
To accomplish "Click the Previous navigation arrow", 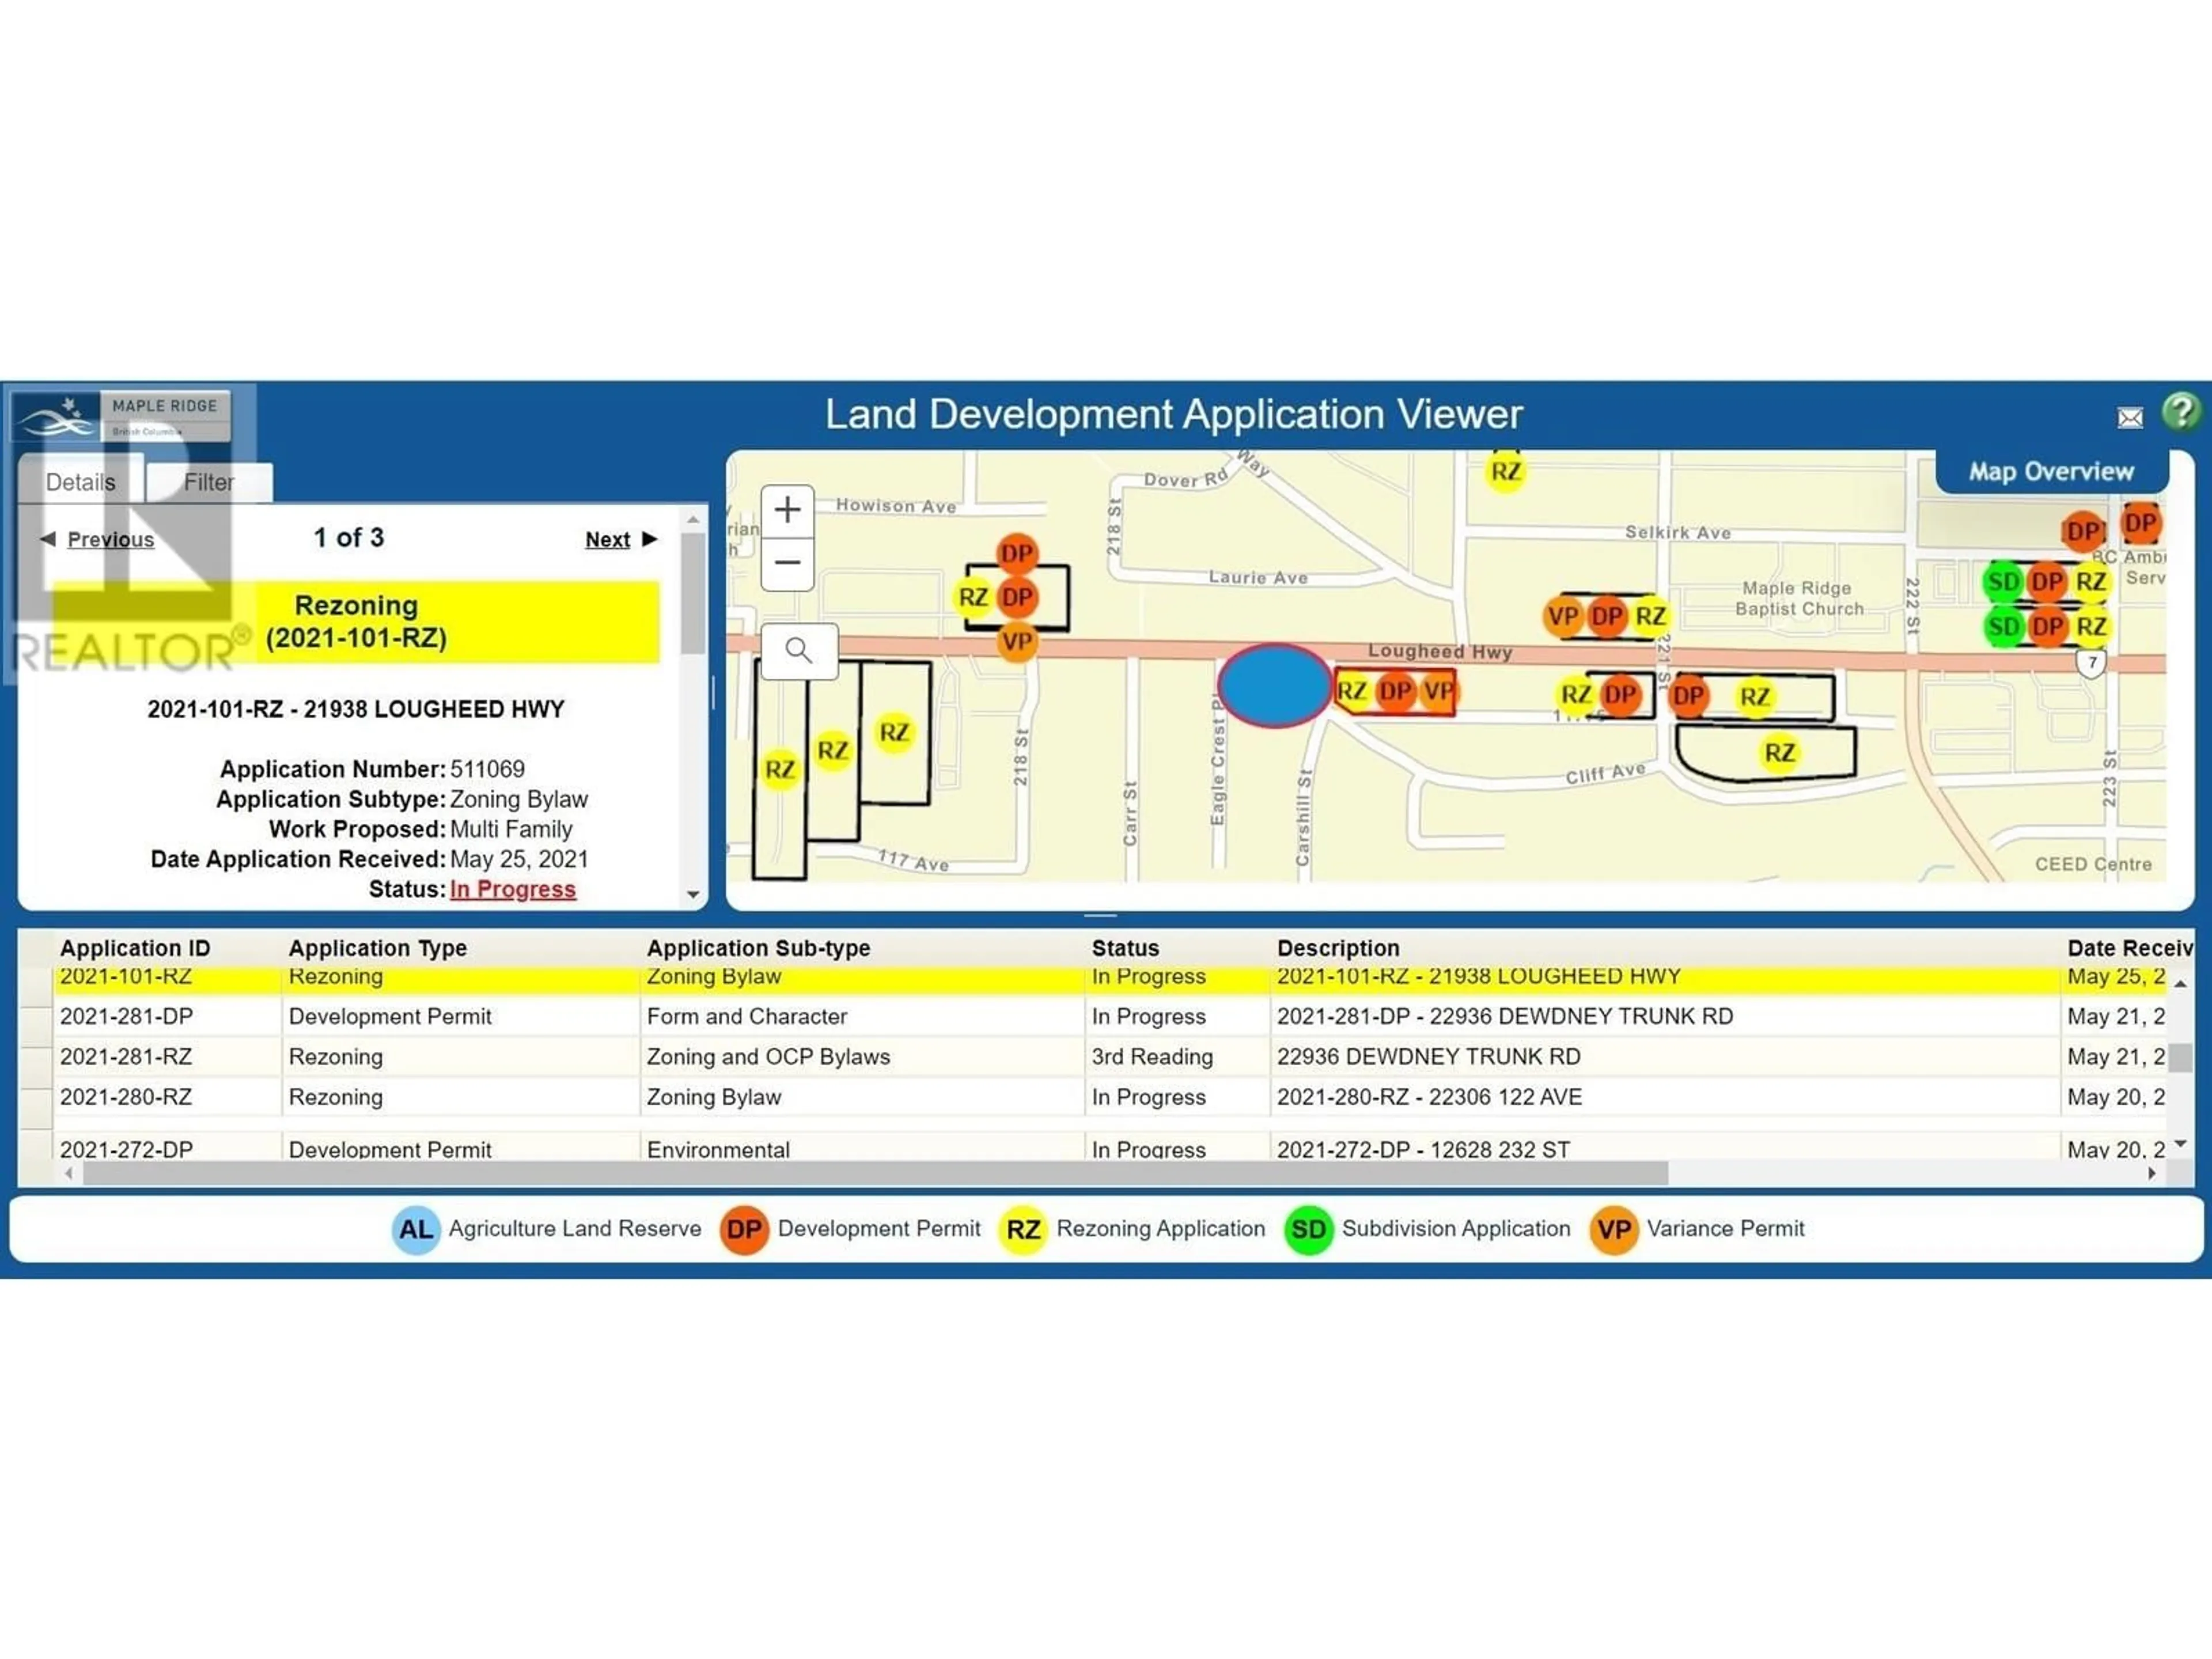I will click(47, 539).
